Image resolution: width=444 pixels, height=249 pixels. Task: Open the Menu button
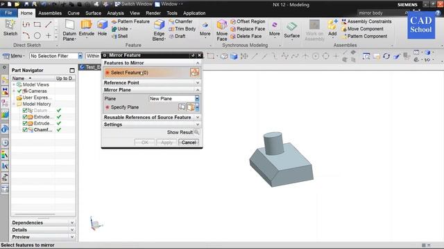[x=14, y=56]
